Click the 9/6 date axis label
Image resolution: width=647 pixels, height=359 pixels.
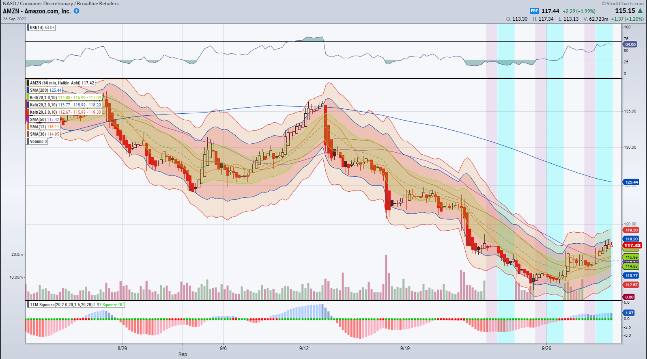click(224, 348)
